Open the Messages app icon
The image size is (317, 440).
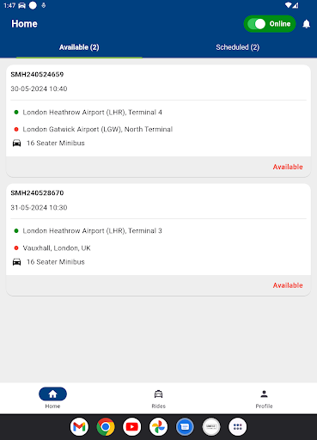185,427
